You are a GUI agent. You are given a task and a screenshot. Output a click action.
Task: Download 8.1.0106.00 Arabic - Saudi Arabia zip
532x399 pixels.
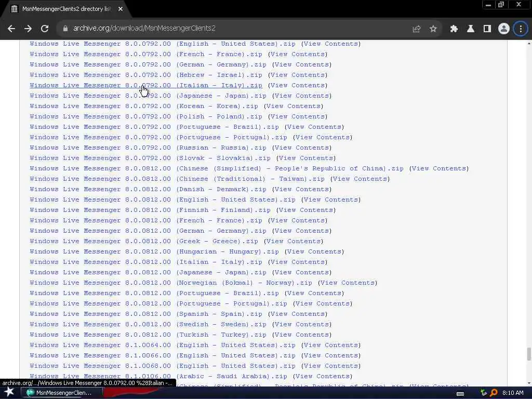click(x=158, y=376)
